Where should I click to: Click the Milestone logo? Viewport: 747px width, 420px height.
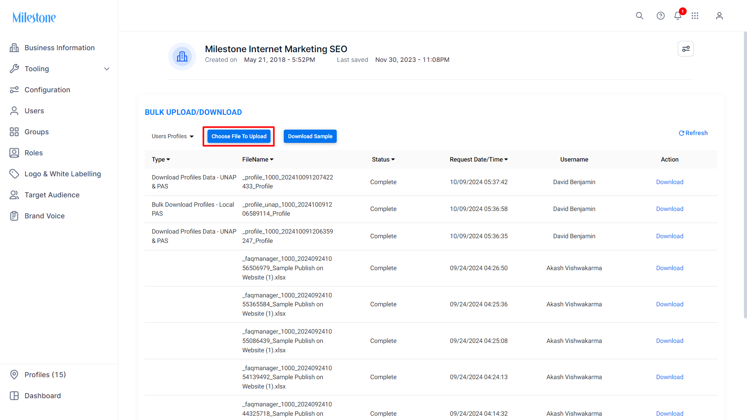point(34,18)
